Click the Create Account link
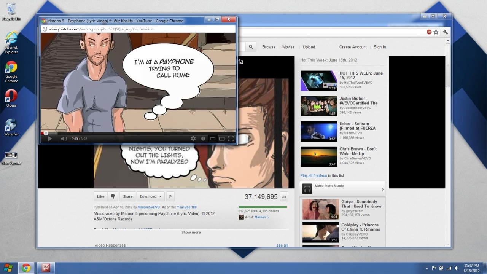The image size is (487, 274). coord(353,47)
